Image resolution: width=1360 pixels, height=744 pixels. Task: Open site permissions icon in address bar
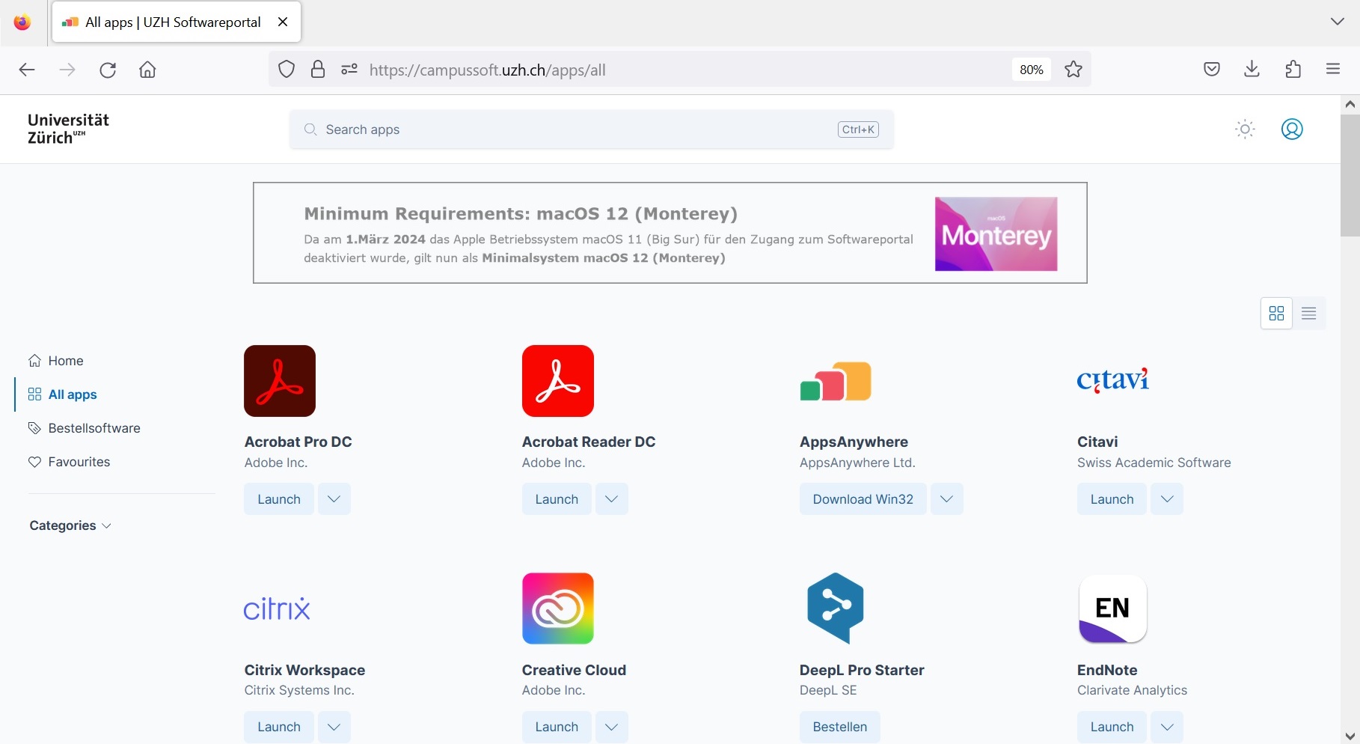pyautogui.click(x=349, y=70)
